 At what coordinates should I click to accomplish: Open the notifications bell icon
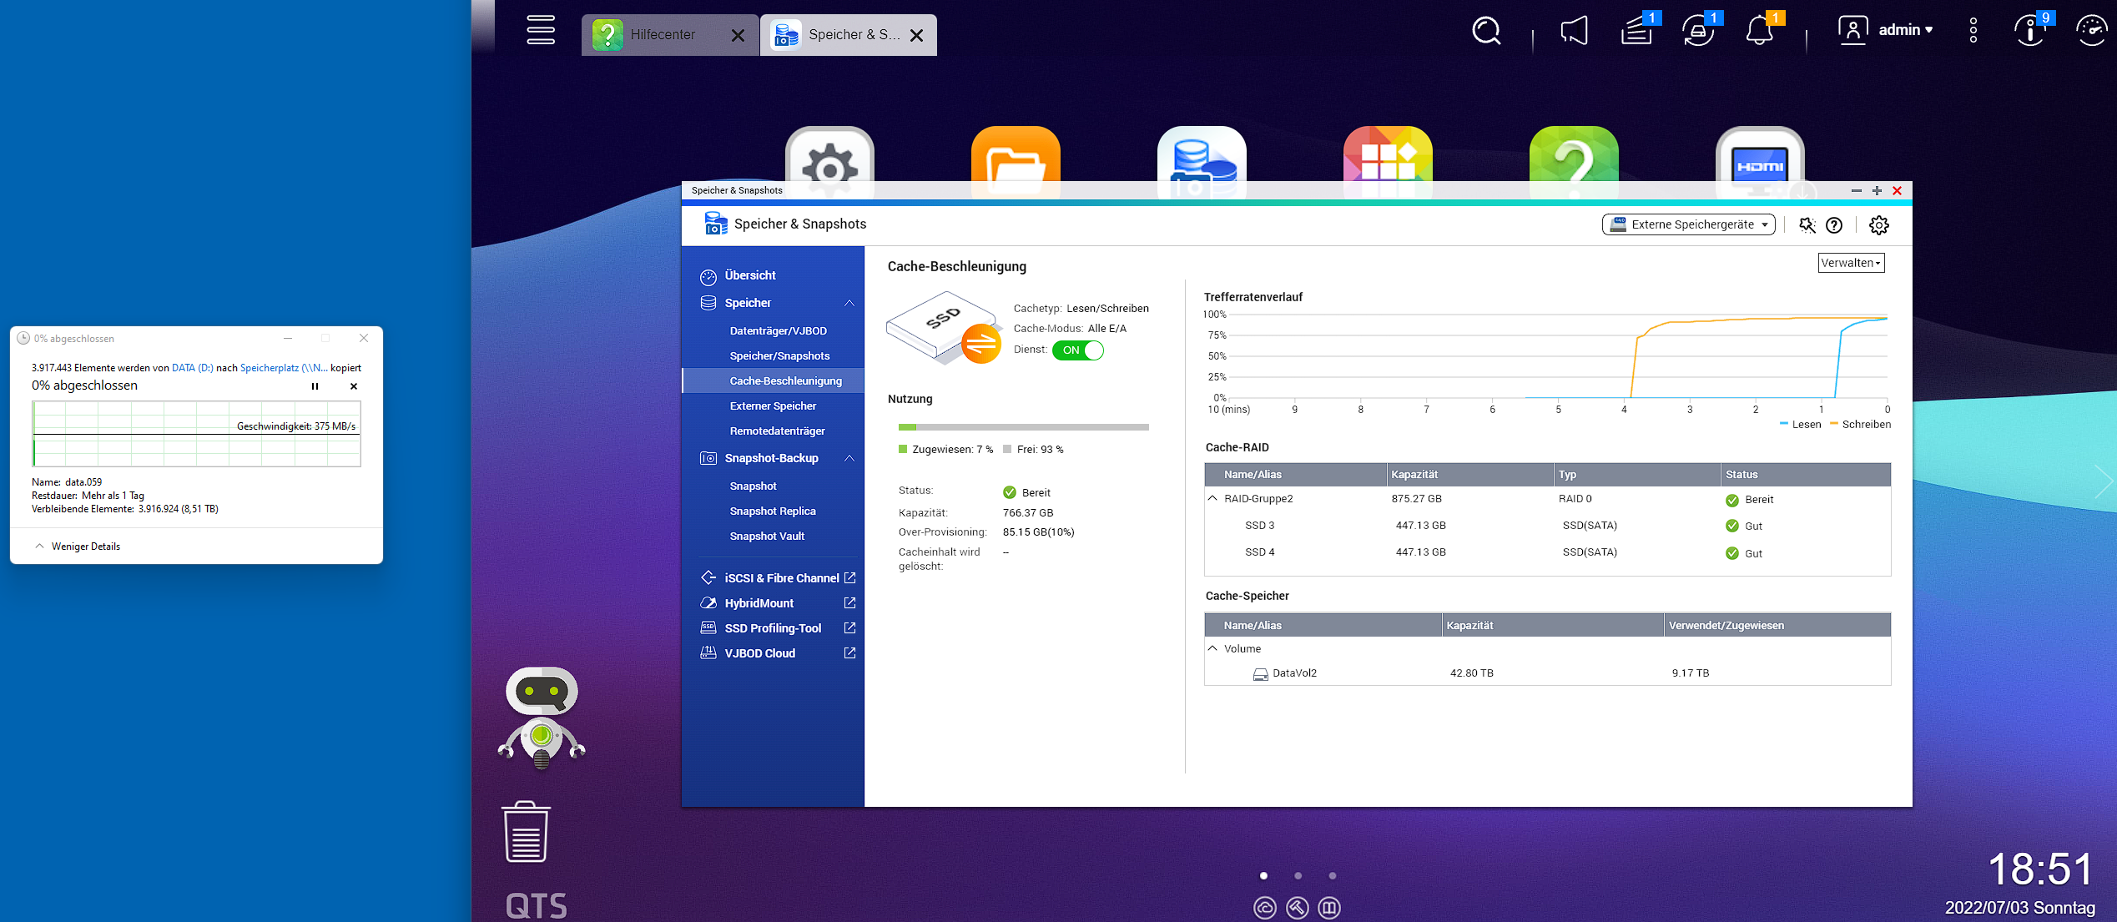pyautogui.click(x=1759, y=32)
